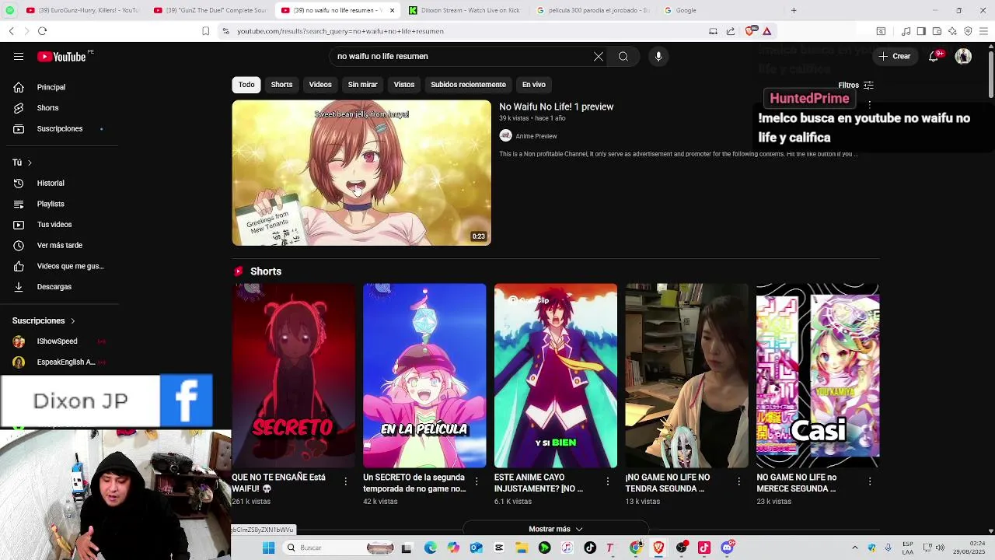Start voice search with microphone

658,56
